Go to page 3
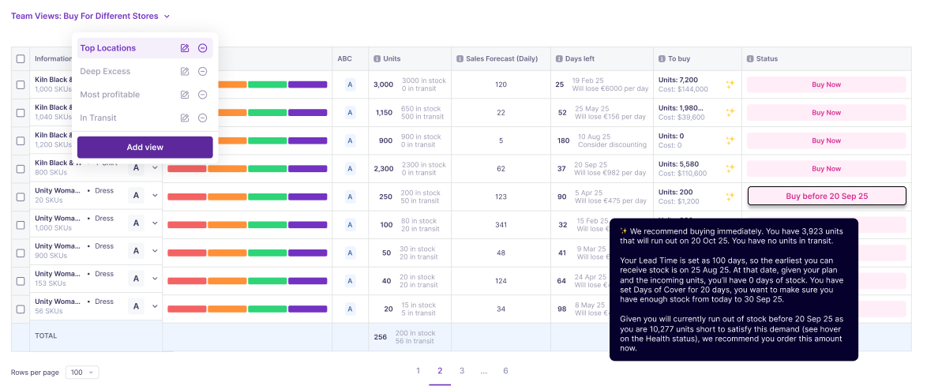The width and height of the screenshot is (927, 386). coord(462,371)
